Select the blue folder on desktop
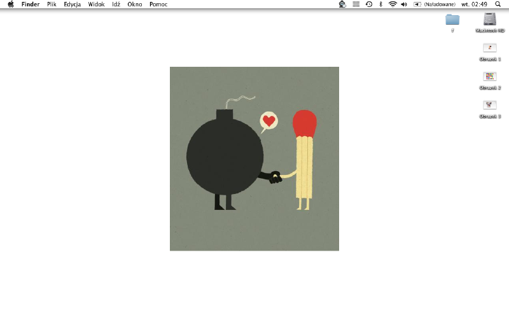This screenshot has width=509, height=318. [452, 19]
